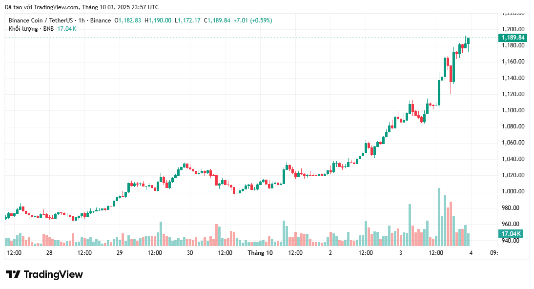The height and width of the screenshot is (289, 534).
Task: Click the 28 date label on the time axis
Action: [x=49, y=253]
